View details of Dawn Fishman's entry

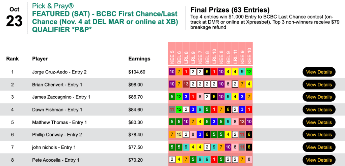[319, 110]
